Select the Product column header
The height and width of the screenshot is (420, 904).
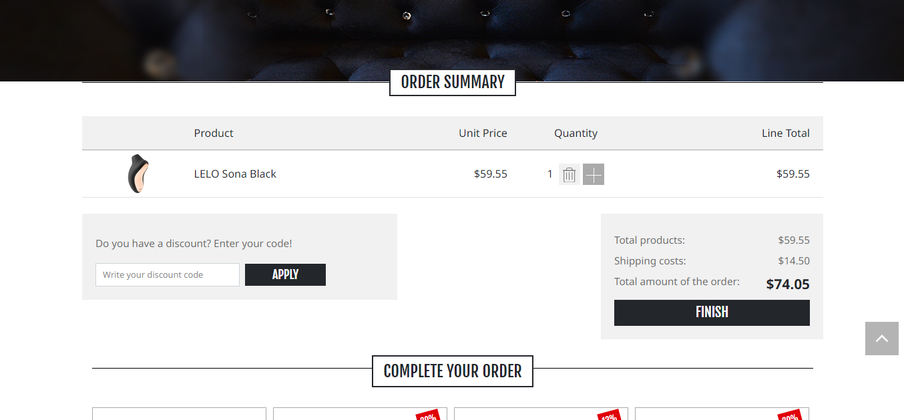(x=214, y=133)
